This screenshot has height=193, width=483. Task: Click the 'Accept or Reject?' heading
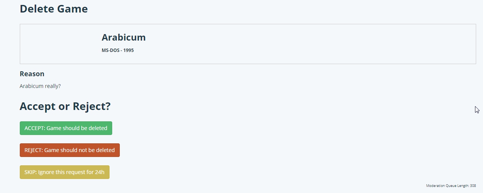[65, 107]
